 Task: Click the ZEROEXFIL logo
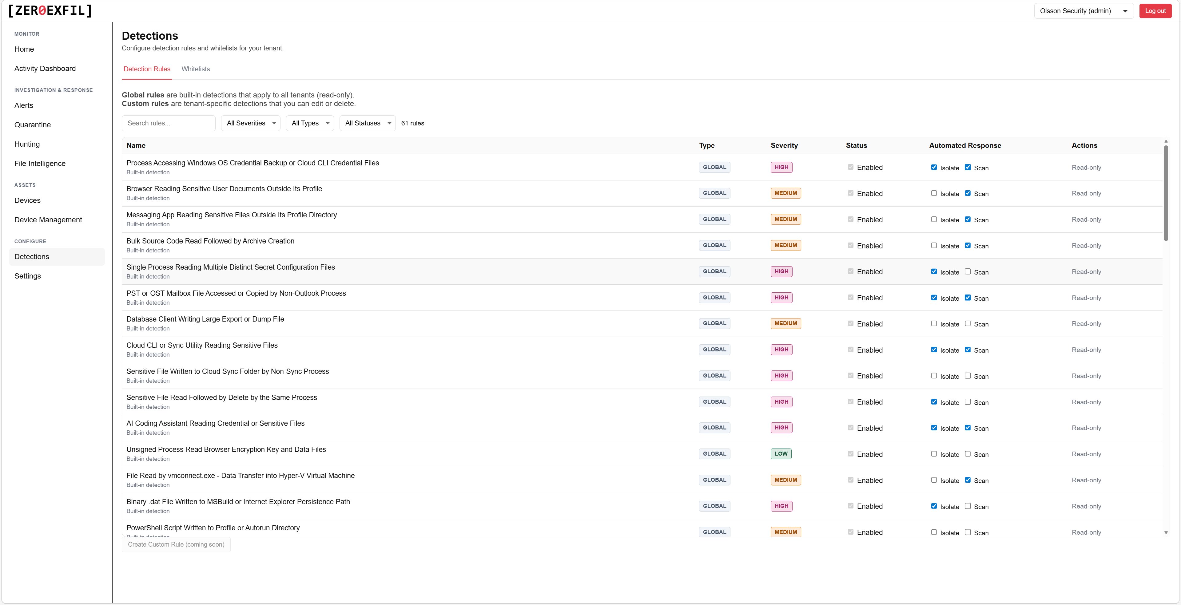[49, 10]
